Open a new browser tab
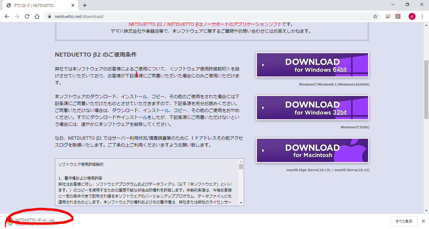Viewport: 429px width, 229px height. (85, 5)
